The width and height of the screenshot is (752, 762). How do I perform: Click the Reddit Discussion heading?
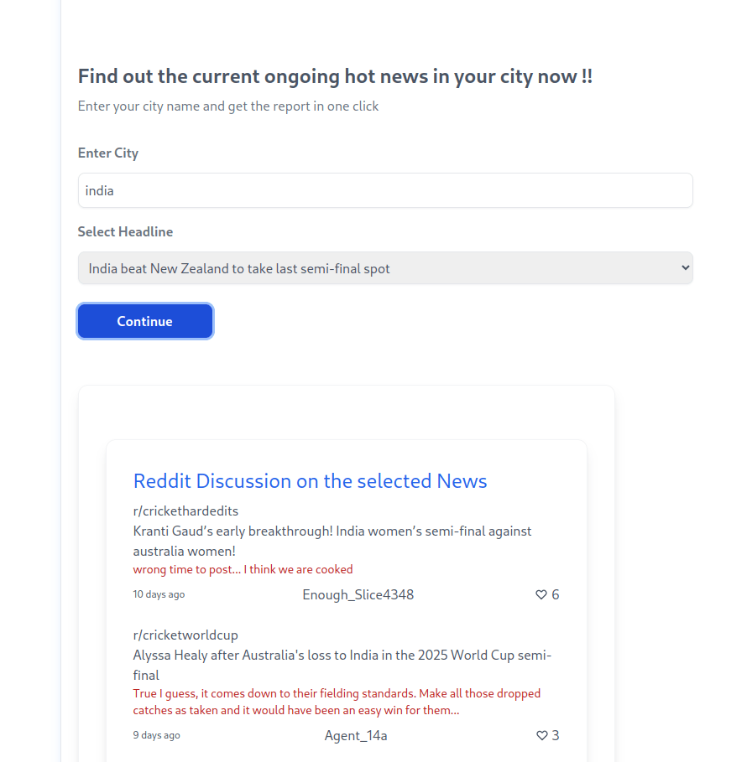pyautogui.click(x=310, y=481)
